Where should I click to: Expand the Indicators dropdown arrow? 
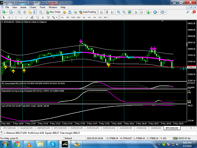151,12
